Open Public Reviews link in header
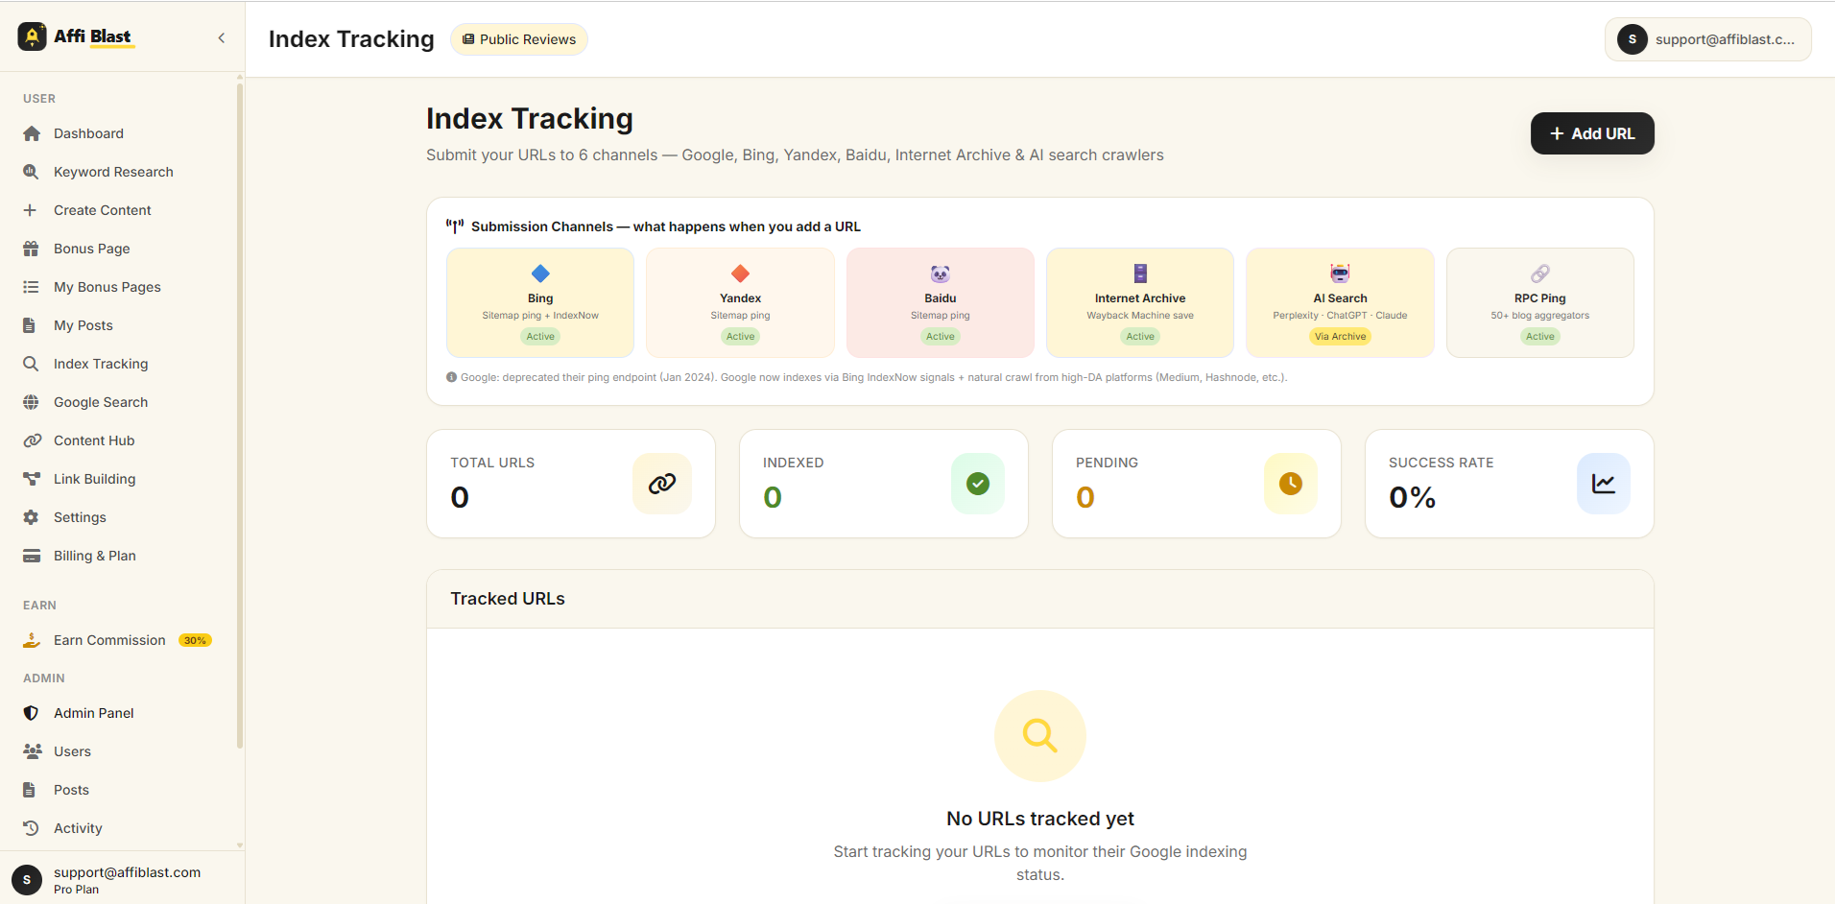The width and height of the screenshot is (1835, 904). click(519, 39)
